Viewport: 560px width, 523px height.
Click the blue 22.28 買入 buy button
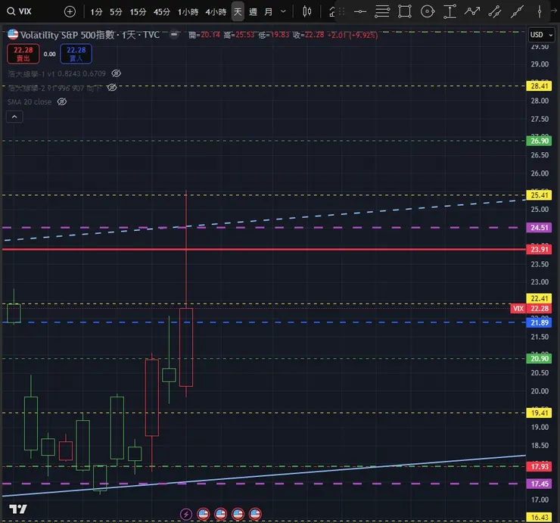(x=76, y=54)
